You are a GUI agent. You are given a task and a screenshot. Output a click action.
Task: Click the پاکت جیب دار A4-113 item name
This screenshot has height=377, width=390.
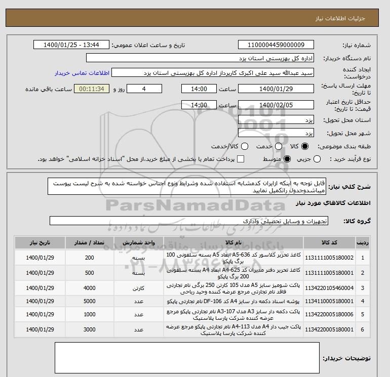(x=233, y=330)
